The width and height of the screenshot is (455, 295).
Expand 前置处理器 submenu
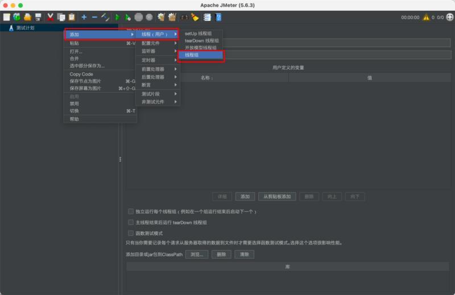pos(158,69)
